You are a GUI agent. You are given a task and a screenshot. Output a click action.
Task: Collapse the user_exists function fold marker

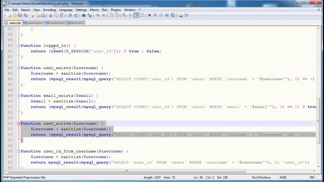(x=19, y=68)
